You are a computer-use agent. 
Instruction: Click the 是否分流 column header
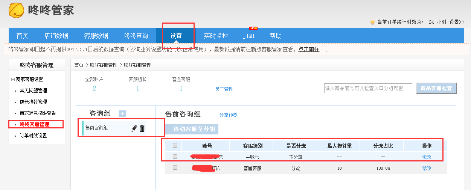coord(296,146)
